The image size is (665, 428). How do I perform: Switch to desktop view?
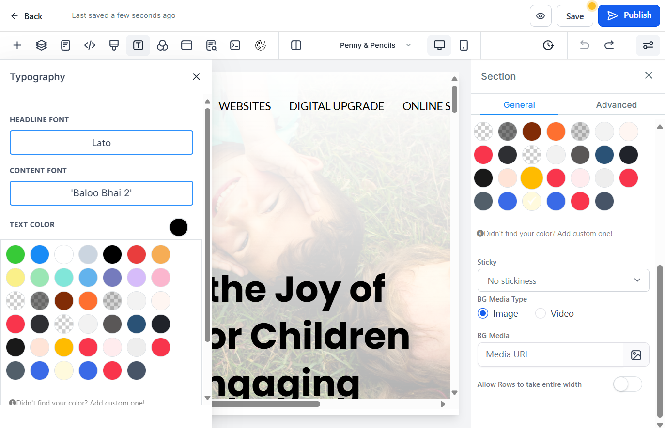click(x=439, y=45)
